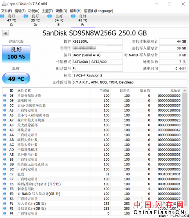Image resolution: width=189 pixels, height=218 pixels.
Task: Click raw value 000000000064 in E8 row
Action: click(x=169, y=189)
